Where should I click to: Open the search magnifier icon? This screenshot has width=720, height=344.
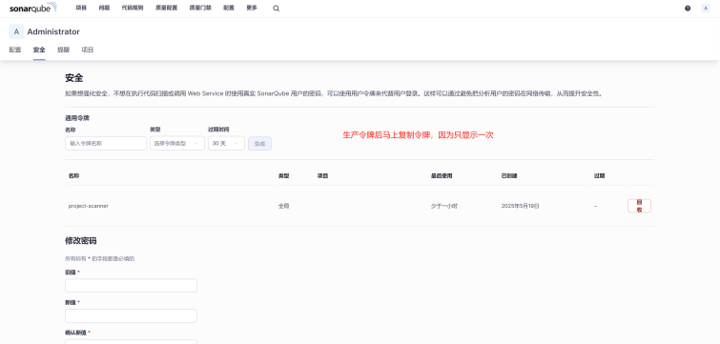pyautogui.click(x=276, y=9)
